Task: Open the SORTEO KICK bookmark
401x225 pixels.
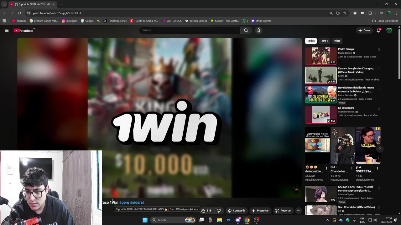Action: (172, 21)
